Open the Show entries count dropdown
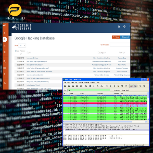The image size is (153, 153). (22, 45)
